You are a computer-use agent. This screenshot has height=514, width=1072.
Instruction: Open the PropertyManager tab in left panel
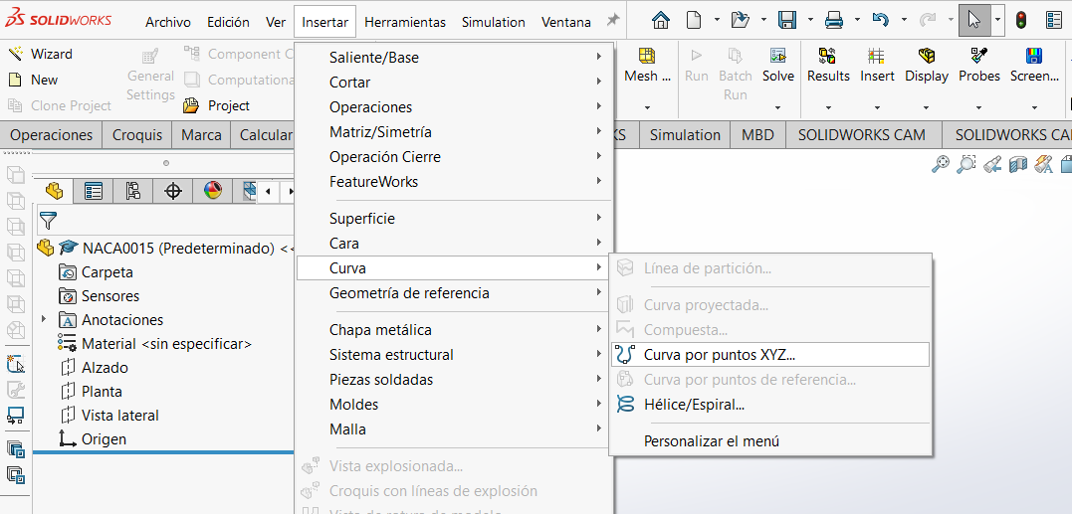point(94,191)
